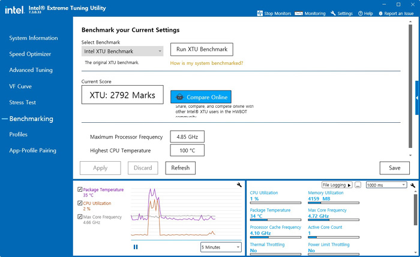Pause the monitoring graph
The height and width of the screenshot is (257, 420).
[x=136, y=247]
